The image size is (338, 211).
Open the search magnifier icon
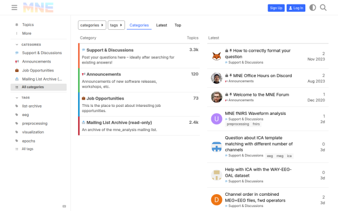pyautogui.click(x=323, y=8)
